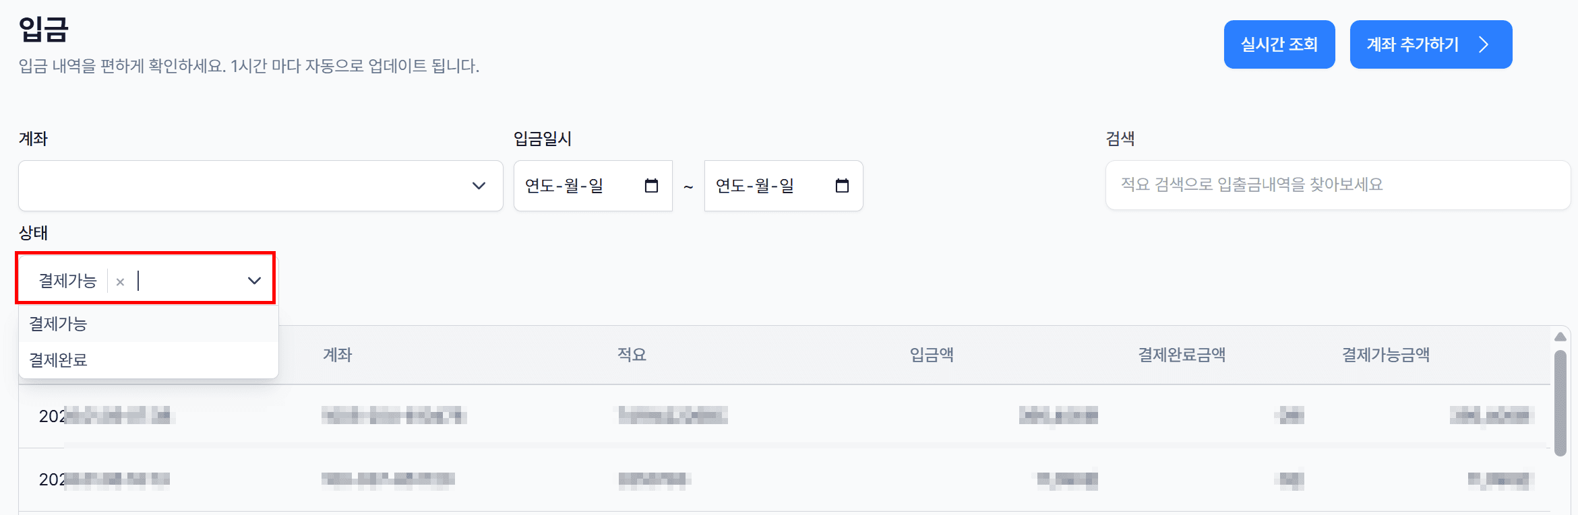Viewport: 1578px width, 515px height.
Task: Select 결제완료 option in dropdown list
Action: pyautogui.click(x=148, y=360)
